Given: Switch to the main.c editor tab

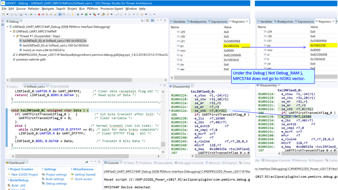Looking at the screenshot, I should [12, 87].
